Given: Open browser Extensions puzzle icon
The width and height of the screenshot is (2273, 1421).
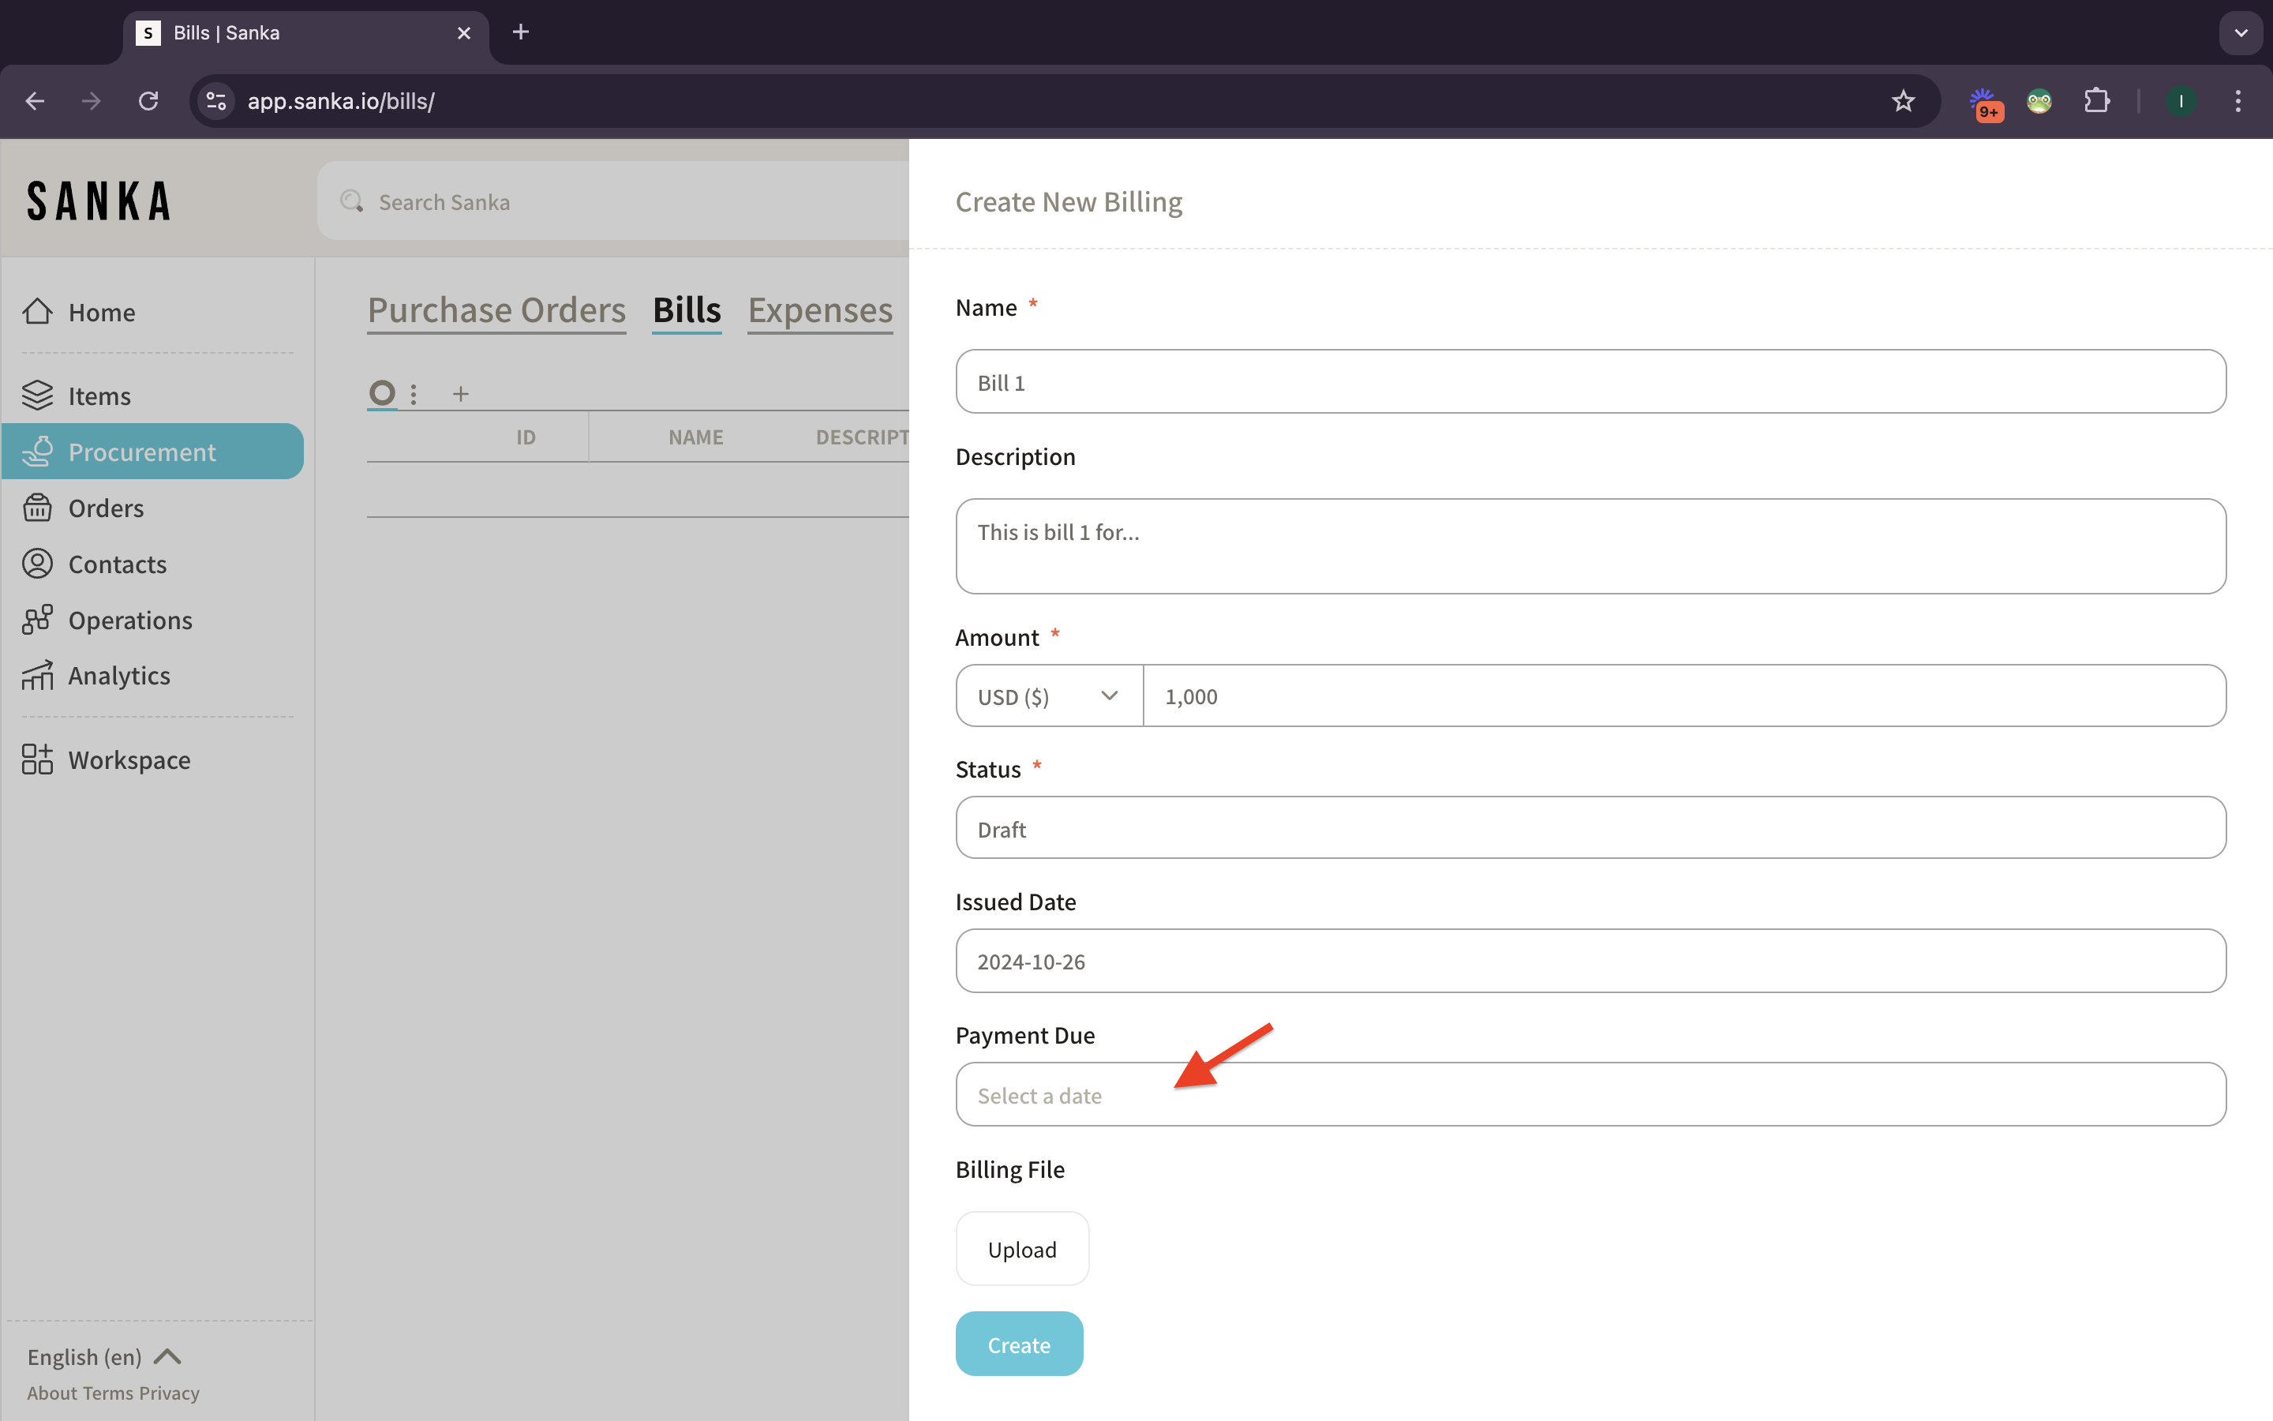Looking at the screenshot, I should 2096,100.
